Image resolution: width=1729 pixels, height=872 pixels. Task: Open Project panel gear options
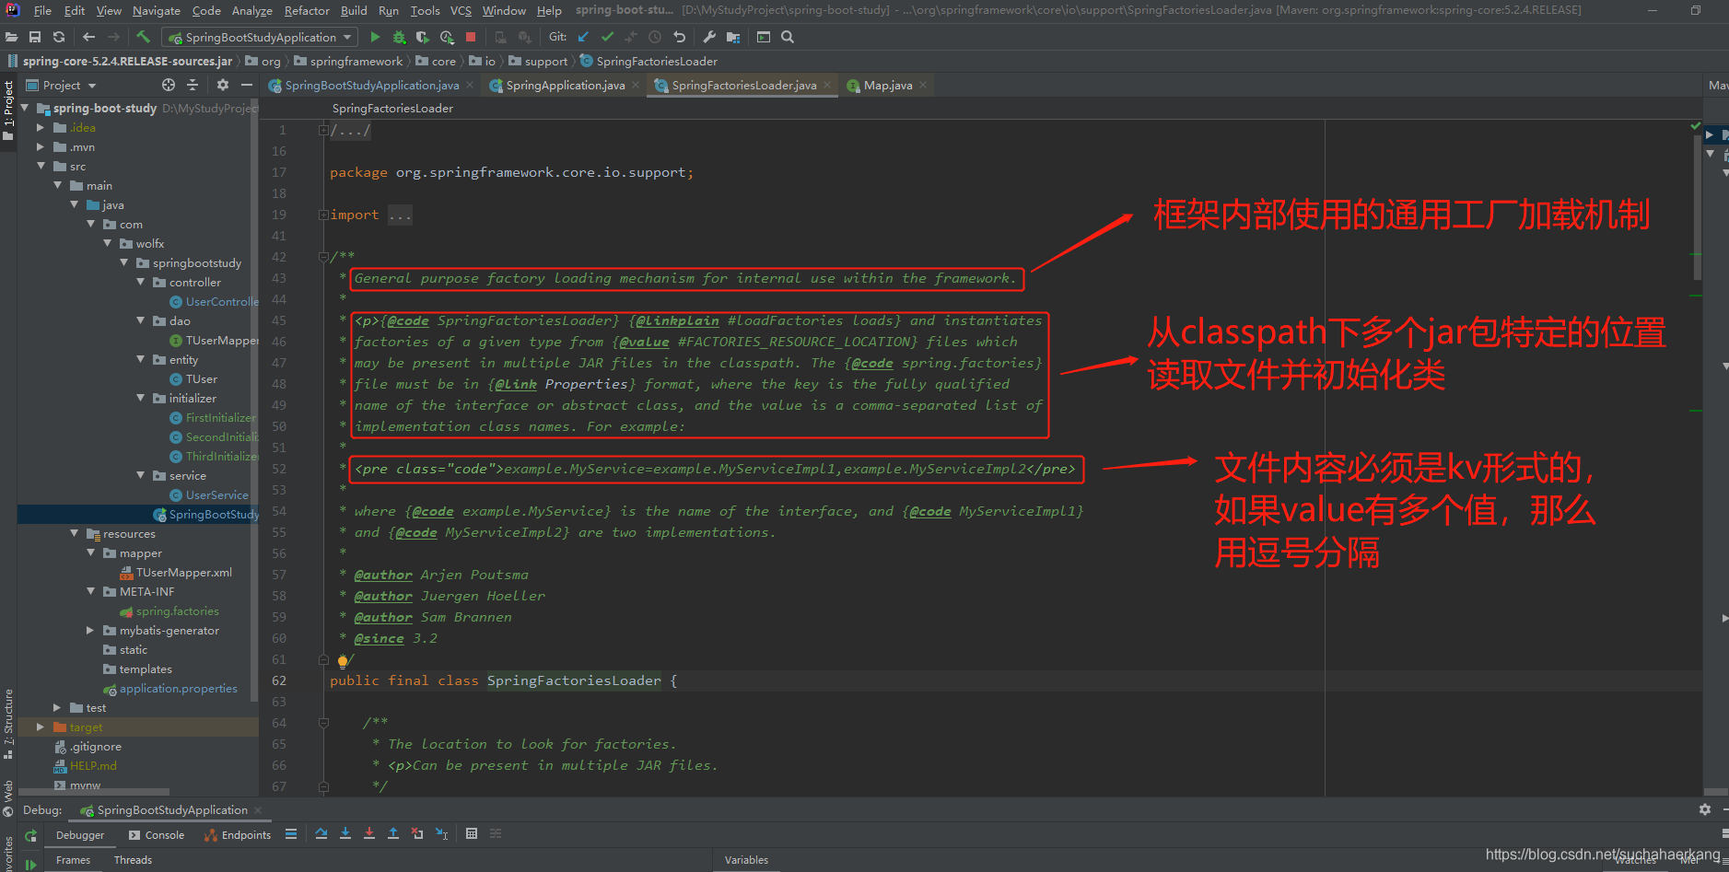coord(222,85)
